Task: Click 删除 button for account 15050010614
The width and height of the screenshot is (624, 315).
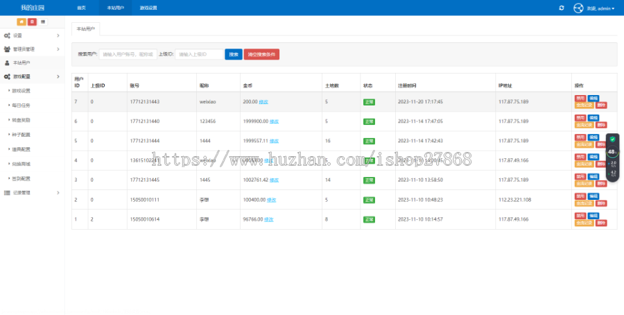Action: point(601,223)
